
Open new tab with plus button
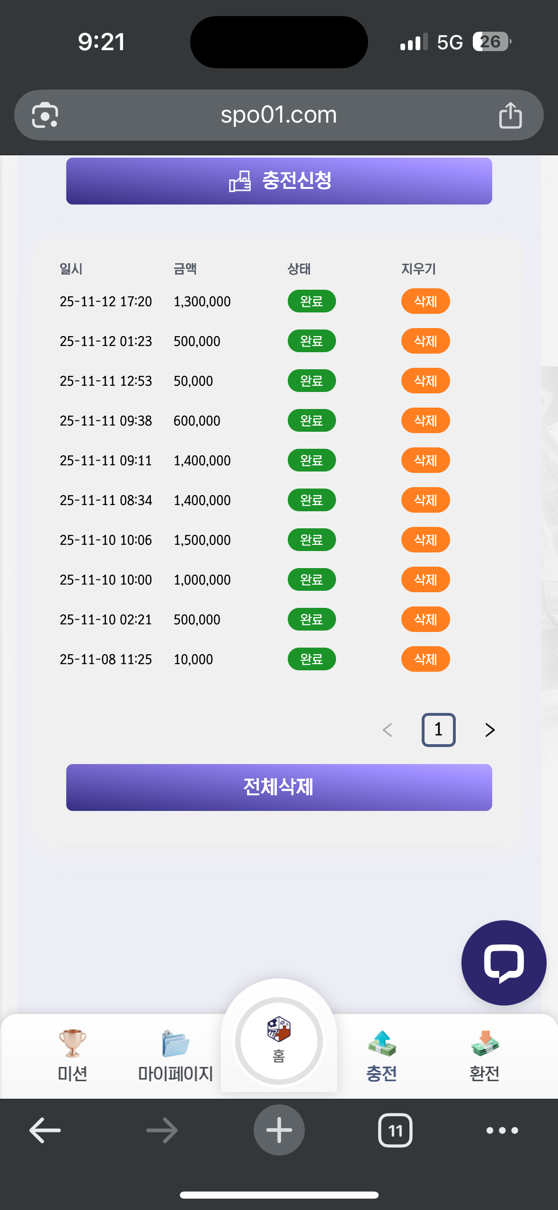pos(279,1130)
